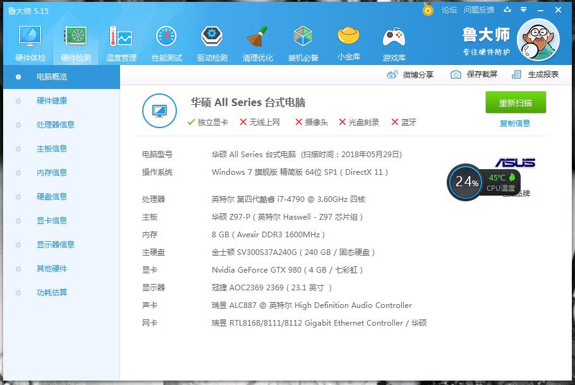575x385 pixels.
Task: Click the report icon for 生成报表
Action: click(516, 74)
